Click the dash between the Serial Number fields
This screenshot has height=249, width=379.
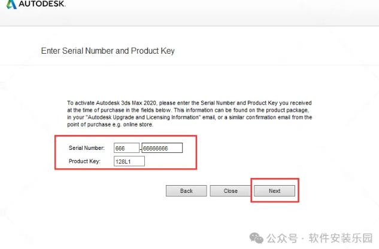click(x=141, y=149)
